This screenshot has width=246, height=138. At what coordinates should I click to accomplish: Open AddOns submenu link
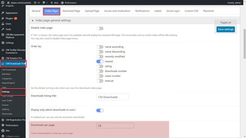tap(6, 109)
